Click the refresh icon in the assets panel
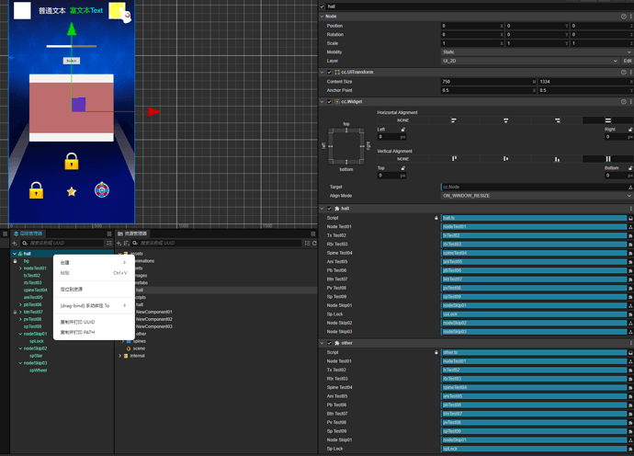 pyautogui.click(x=314, y=244)
